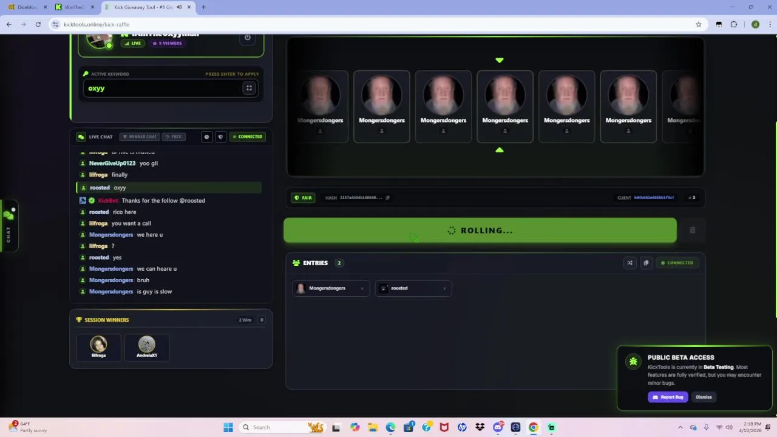
Task: Show hidden system tray icons
Action: [x=680, y=427]
